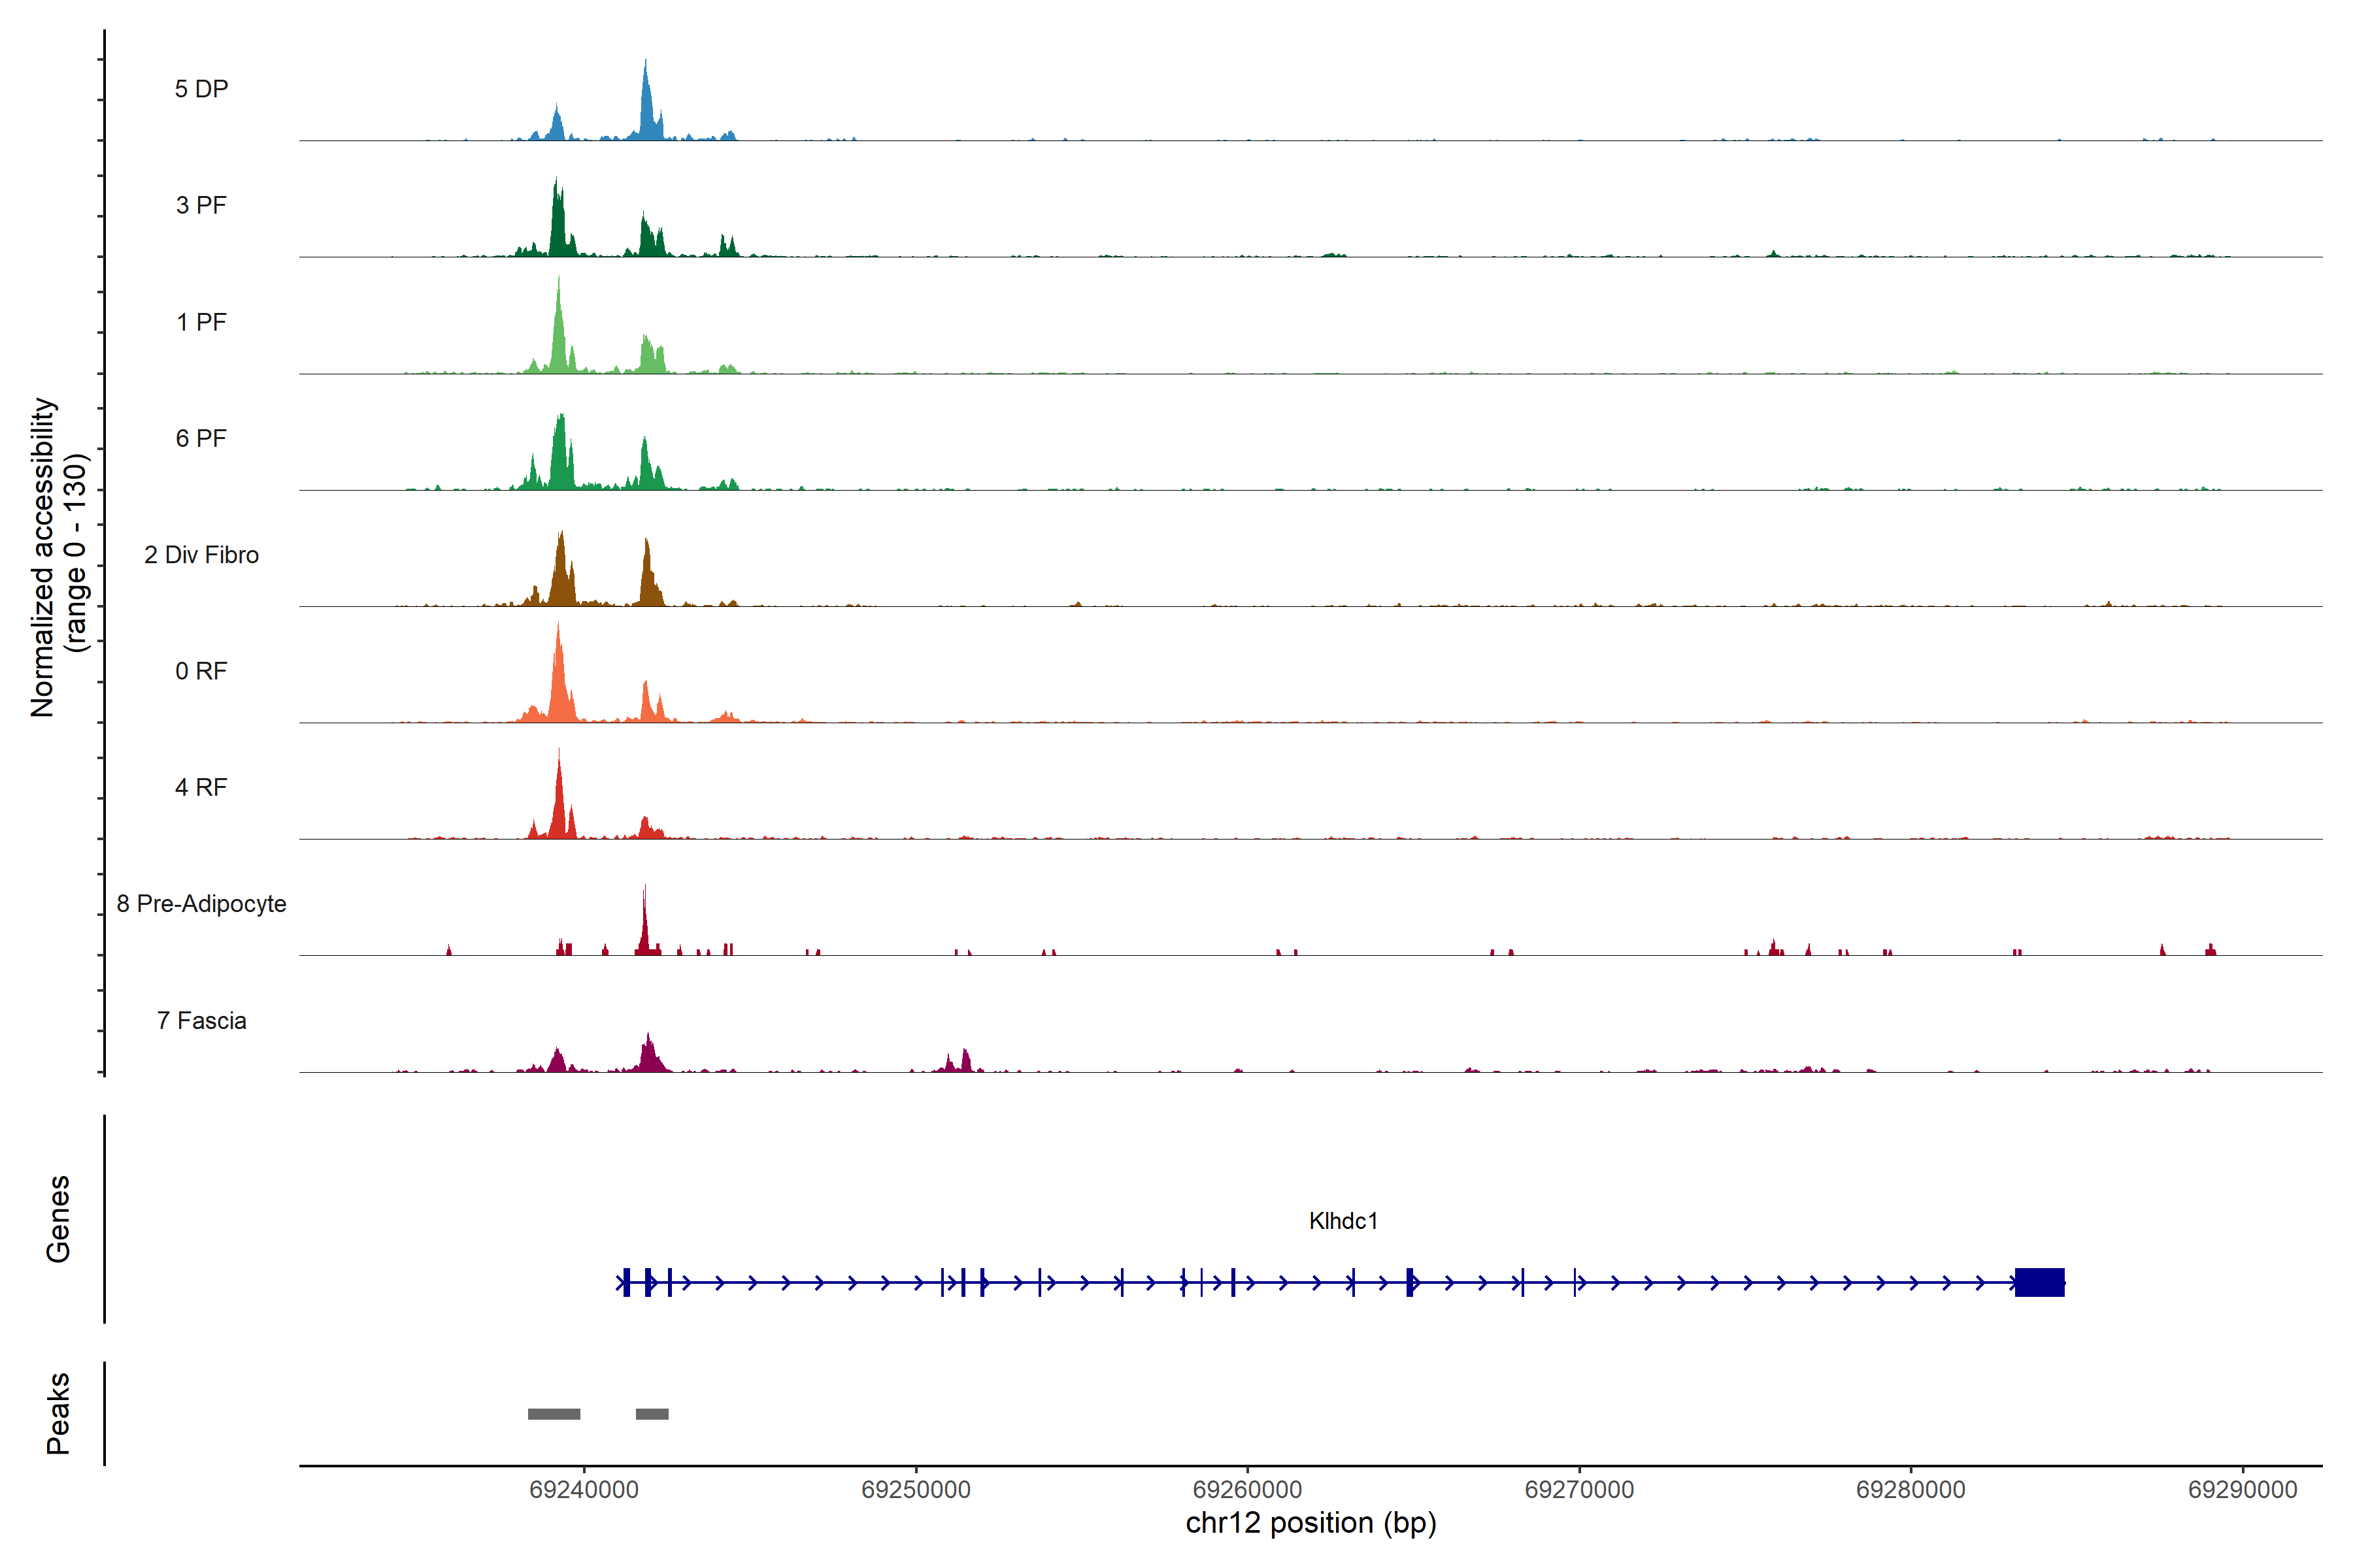Click the orange peak in 0 RF track
The image size is (2353, 1568).
tap(559, 680)
